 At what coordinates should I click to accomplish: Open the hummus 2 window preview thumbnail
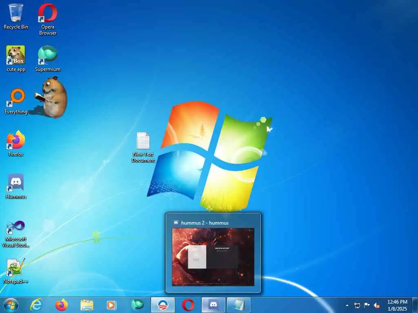click(x=213, y=257)
